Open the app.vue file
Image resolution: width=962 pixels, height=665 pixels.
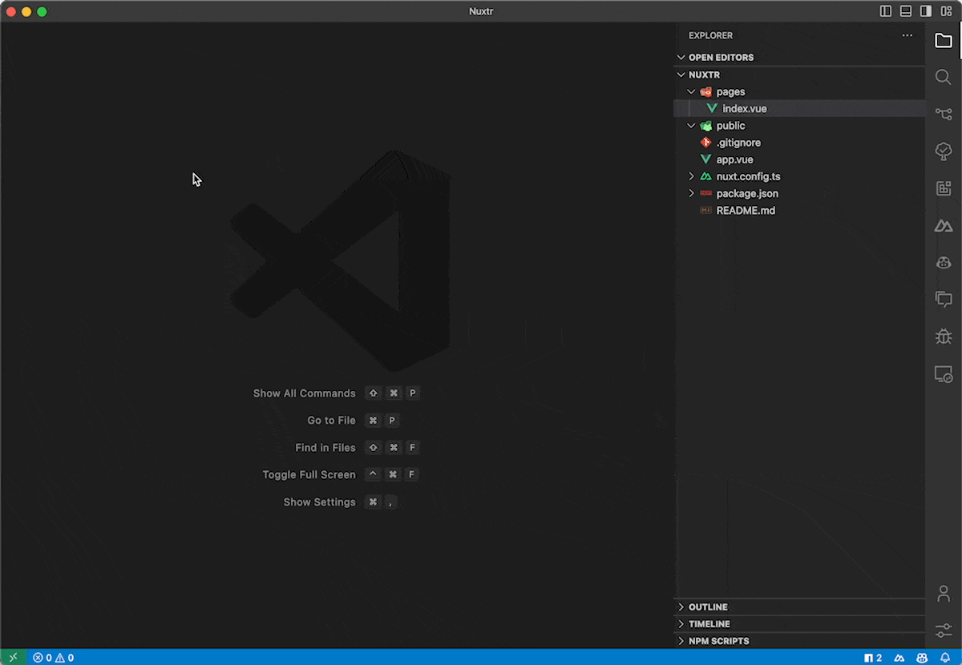(799, 159)
